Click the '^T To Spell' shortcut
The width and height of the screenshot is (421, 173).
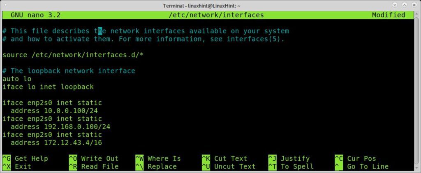(x=291, y=166)
